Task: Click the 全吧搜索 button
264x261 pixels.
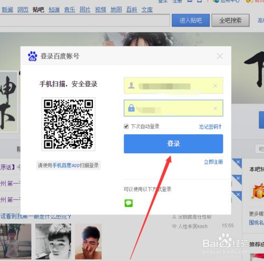Action: click(230, 21)
